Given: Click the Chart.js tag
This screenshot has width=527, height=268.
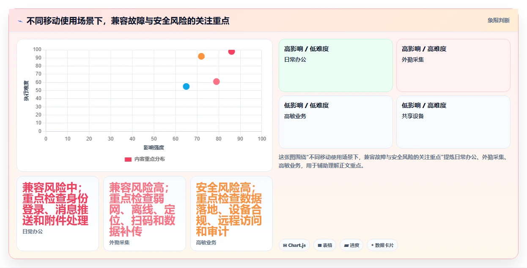Looking at the screenshot, I should (294, 245).
